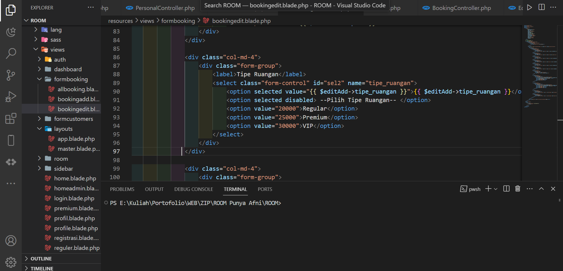Split the editor right
The height and width of the screenshot is (271, 563).
point(542,7)
